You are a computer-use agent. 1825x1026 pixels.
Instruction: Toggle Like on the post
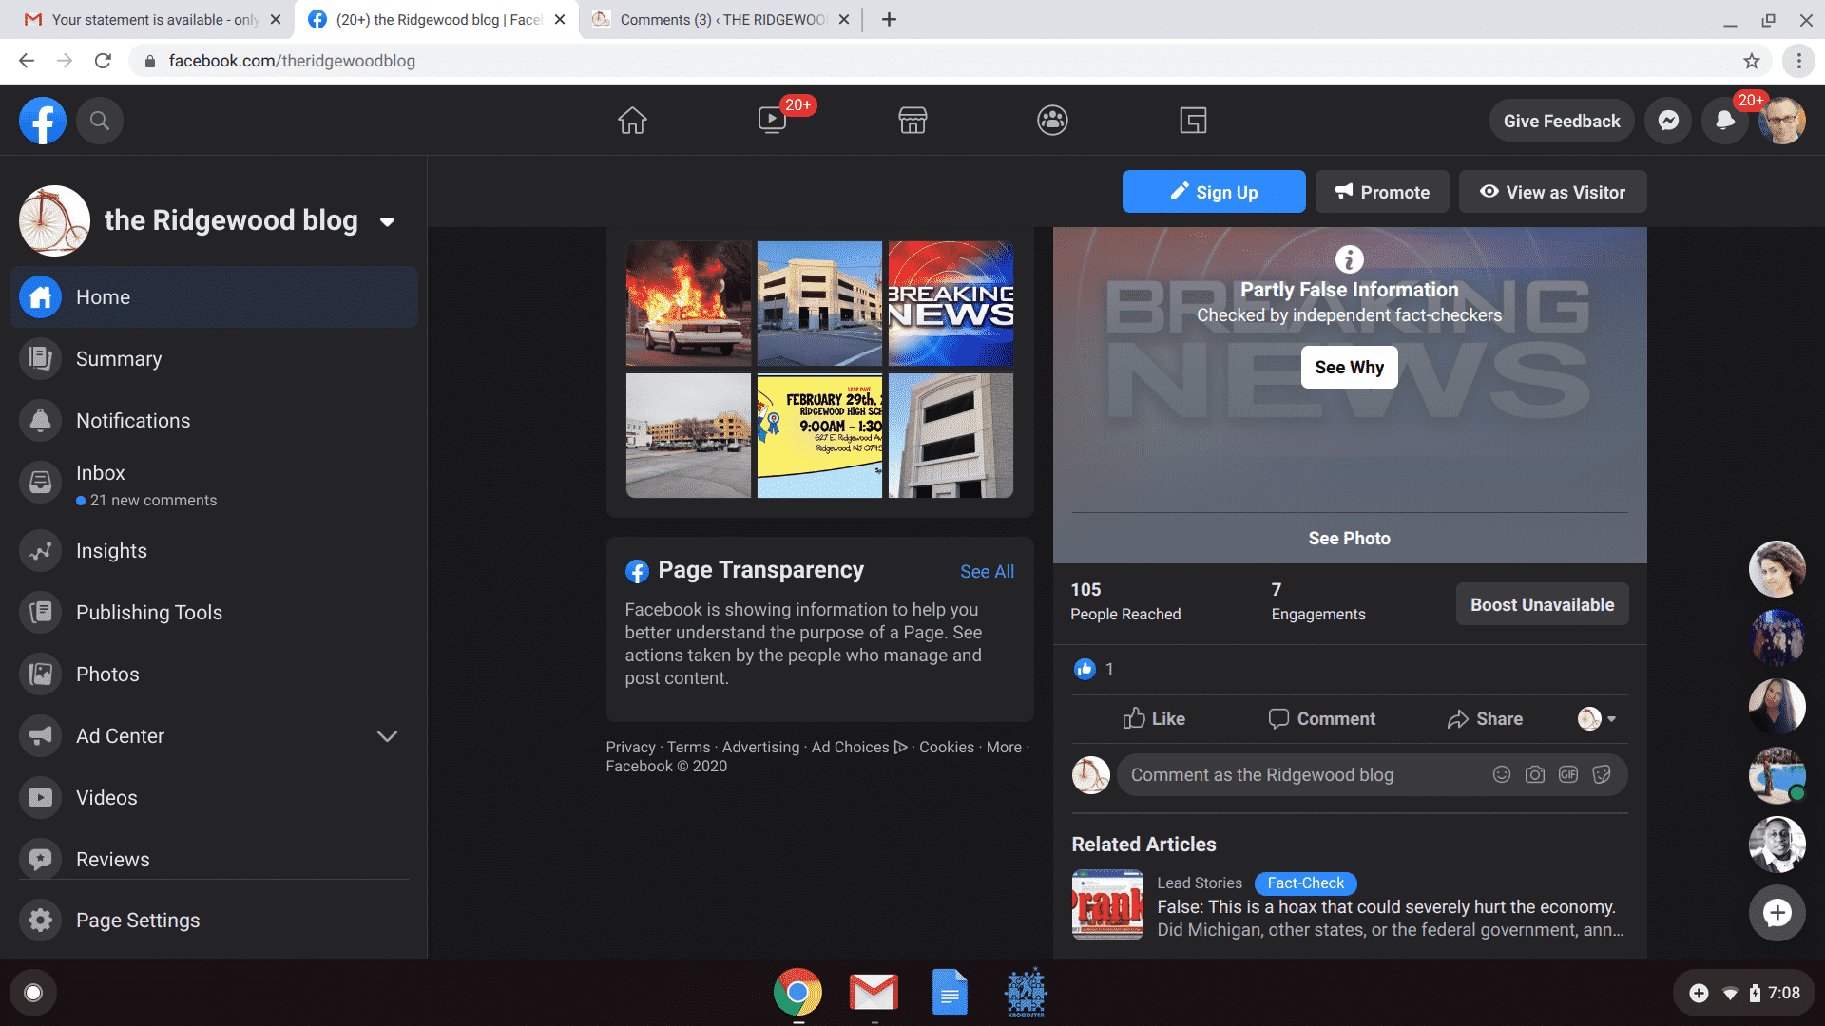click(1154, 719)
